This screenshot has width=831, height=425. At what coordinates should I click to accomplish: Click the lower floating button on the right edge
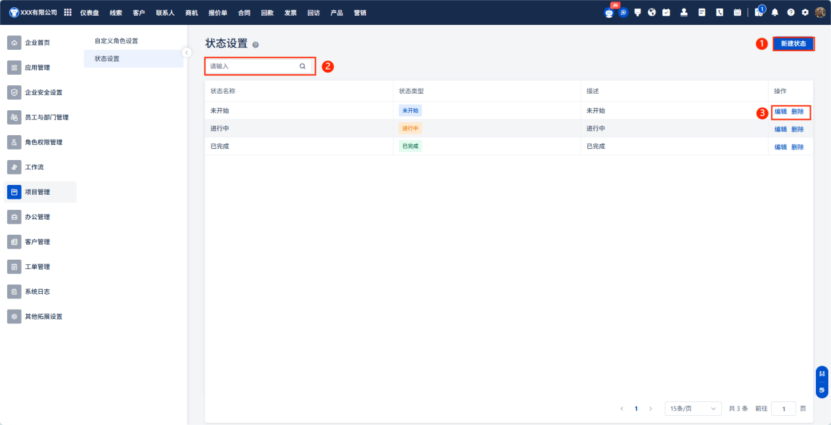pyautogui.click(x=822, y=390)
